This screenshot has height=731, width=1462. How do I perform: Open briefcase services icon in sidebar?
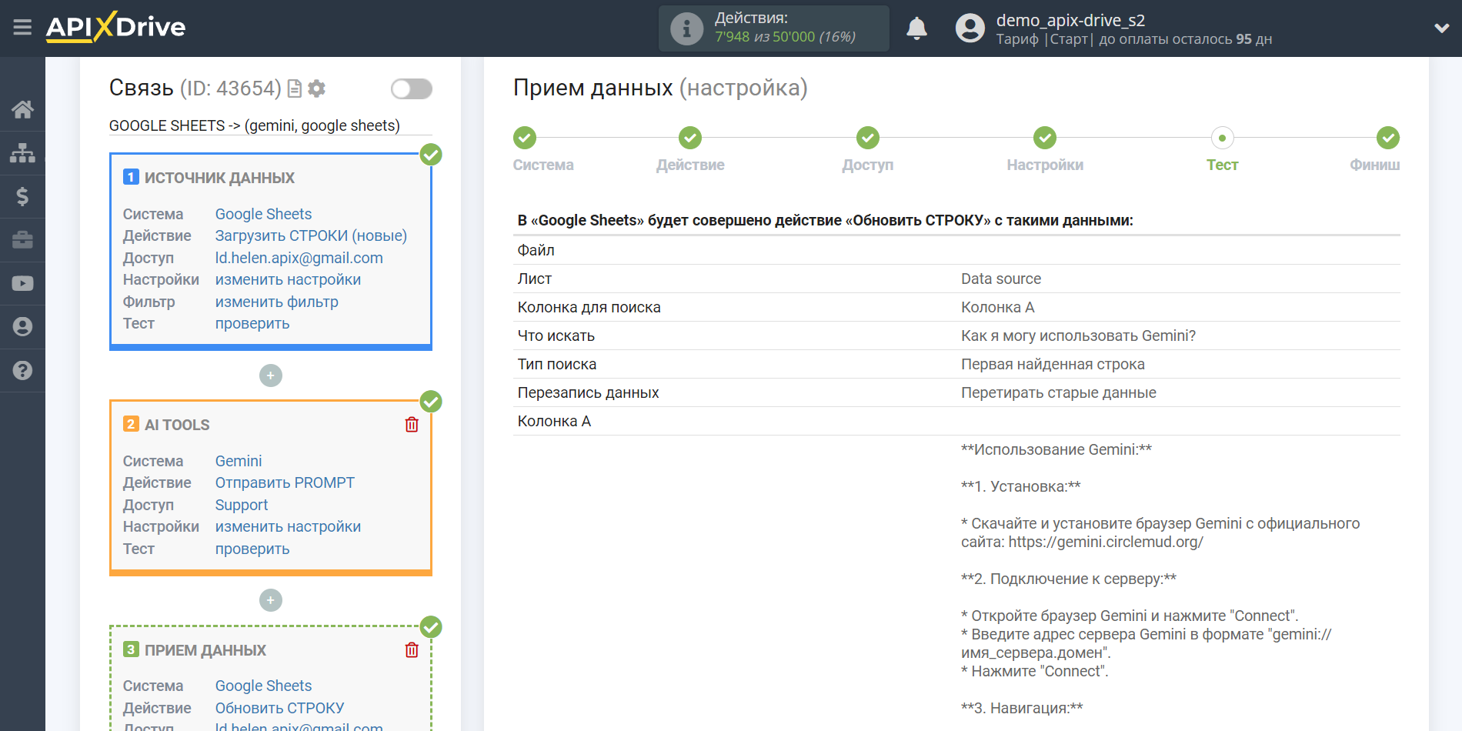point(22,240)
